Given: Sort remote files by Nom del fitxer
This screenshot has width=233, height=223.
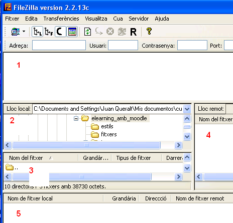Looking at the screenshot, I should click(215, 119).
